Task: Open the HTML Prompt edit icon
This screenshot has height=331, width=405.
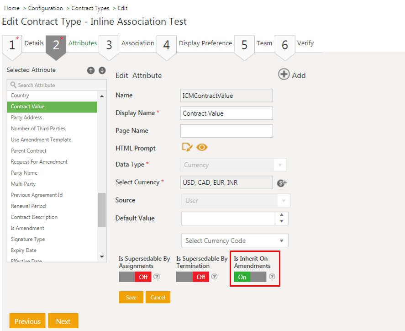Action: (187, 147)
